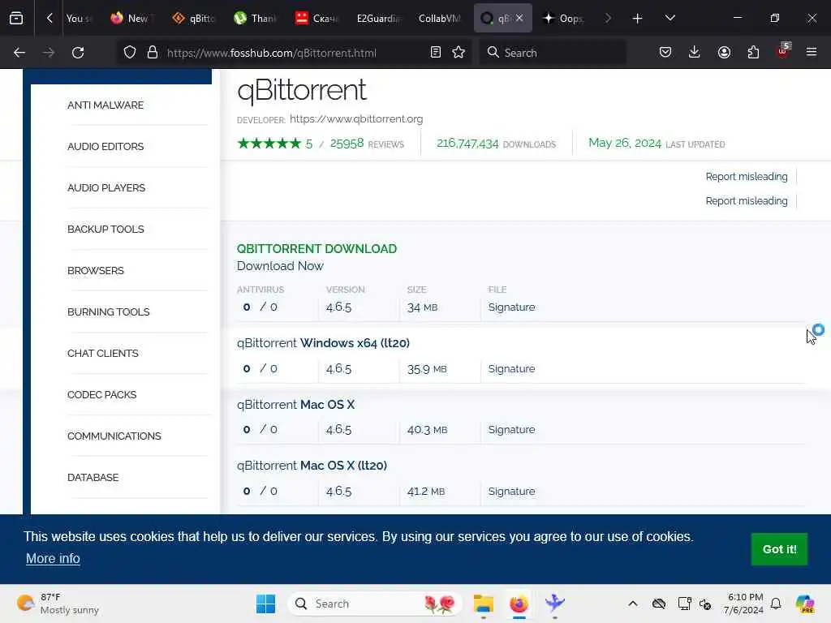The image size is (831, 623).
Task: Close the active qBittorrent tab
Action: (x=519, y=18)
